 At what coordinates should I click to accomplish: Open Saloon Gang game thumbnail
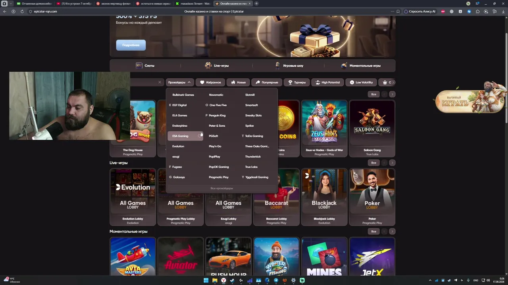coord(372,129)
